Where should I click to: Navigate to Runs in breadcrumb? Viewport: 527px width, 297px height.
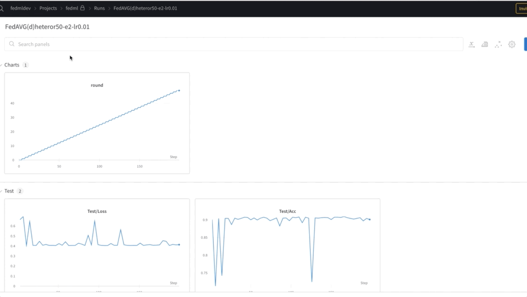99,8
